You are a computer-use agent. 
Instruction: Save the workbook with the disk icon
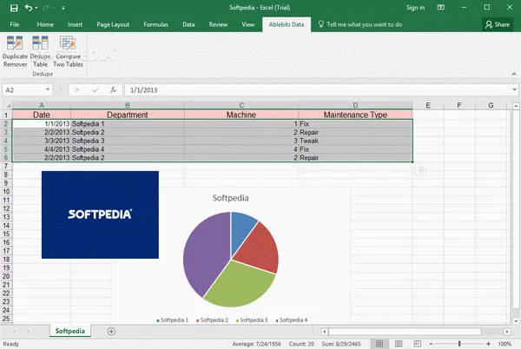[x=14, y=8]
